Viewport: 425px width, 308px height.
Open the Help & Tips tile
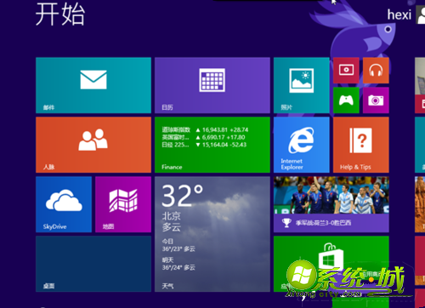pyautogui.click(x=361, y=145)
